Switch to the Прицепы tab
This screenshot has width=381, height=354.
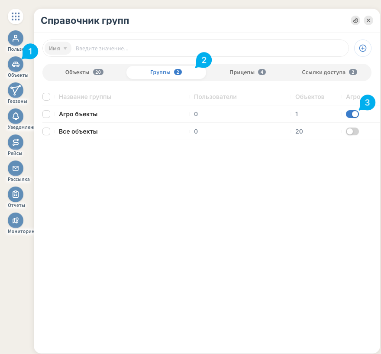tap(247, 72)
